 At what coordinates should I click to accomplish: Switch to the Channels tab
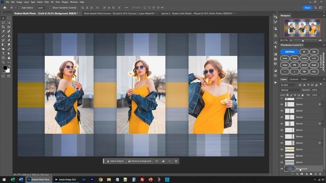294,79
